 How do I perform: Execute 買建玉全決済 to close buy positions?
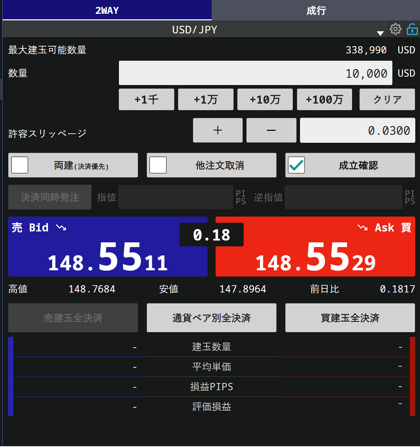coord(350,318)
